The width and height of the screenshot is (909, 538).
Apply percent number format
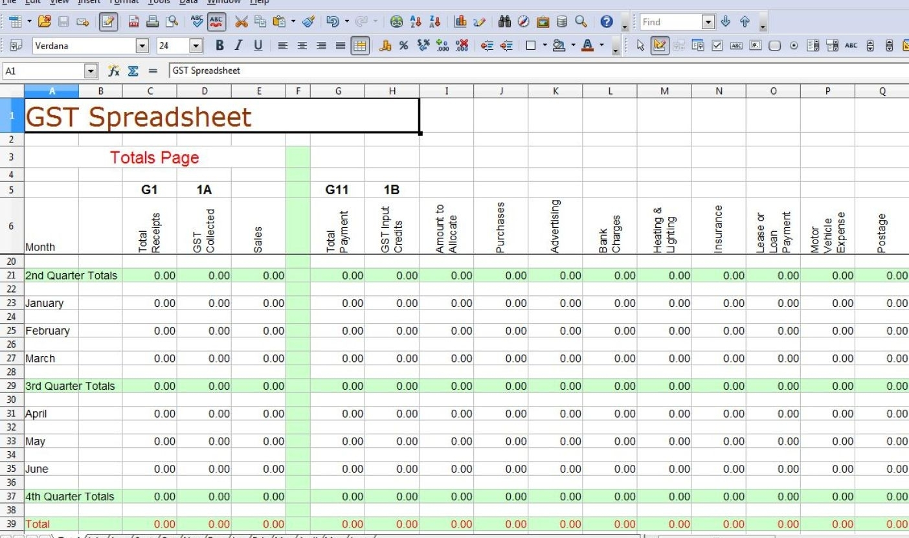[404, 46]
